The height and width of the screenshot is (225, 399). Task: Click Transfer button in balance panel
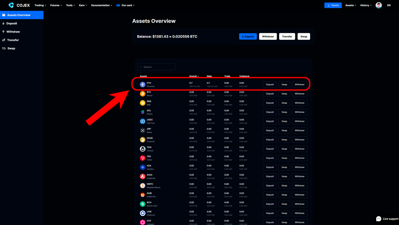click(x=287, y=36)
